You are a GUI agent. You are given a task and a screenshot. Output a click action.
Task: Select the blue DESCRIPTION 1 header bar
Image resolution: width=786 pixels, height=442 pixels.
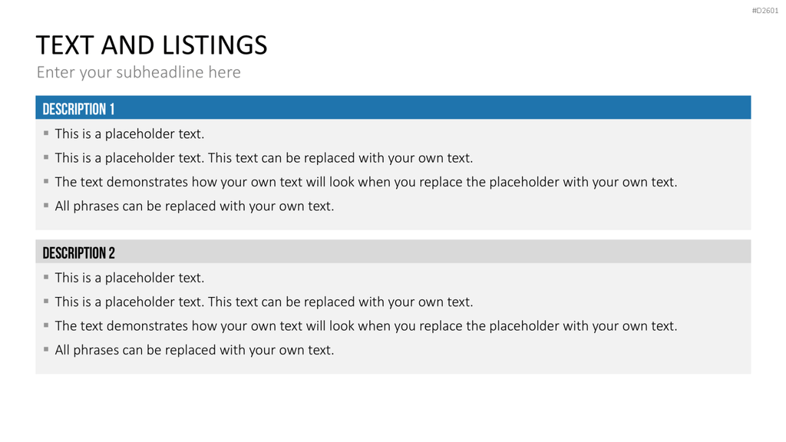point(393,107)
